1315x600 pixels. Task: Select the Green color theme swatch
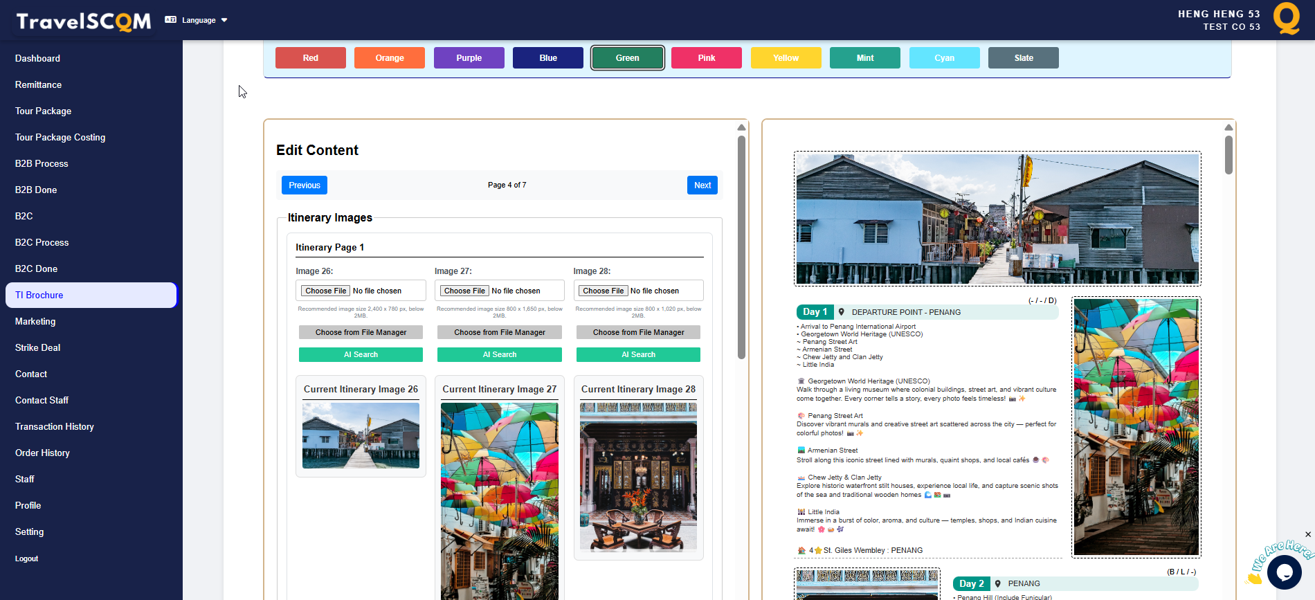click(x=627, y=58)
